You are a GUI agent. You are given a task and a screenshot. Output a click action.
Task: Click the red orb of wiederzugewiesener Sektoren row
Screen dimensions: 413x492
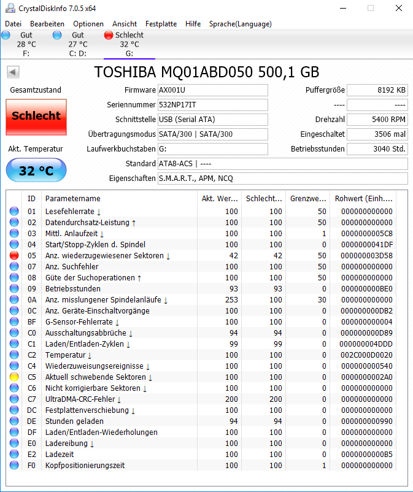(14, 255)
